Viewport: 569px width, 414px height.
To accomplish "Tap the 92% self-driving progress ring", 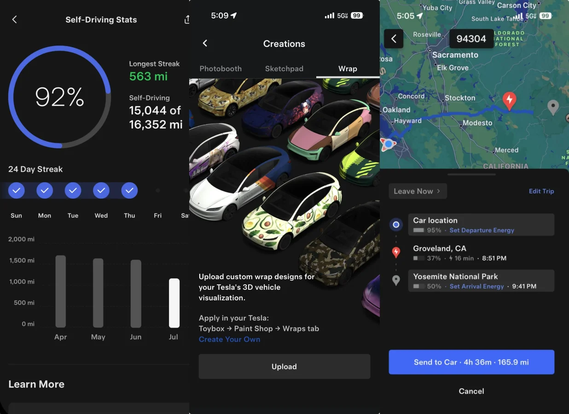I will point(60,97).
